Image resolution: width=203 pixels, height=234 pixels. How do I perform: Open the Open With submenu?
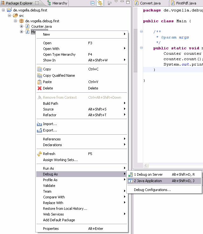click(x=82, y=49)
